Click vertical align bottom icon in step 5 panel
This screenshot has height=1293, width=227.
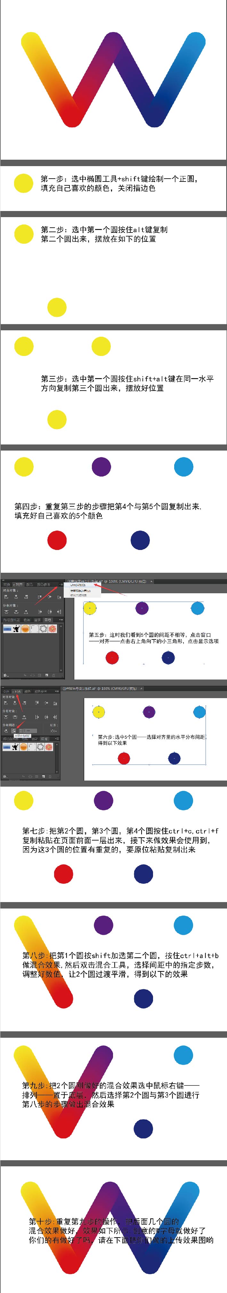tap(59, 596)
